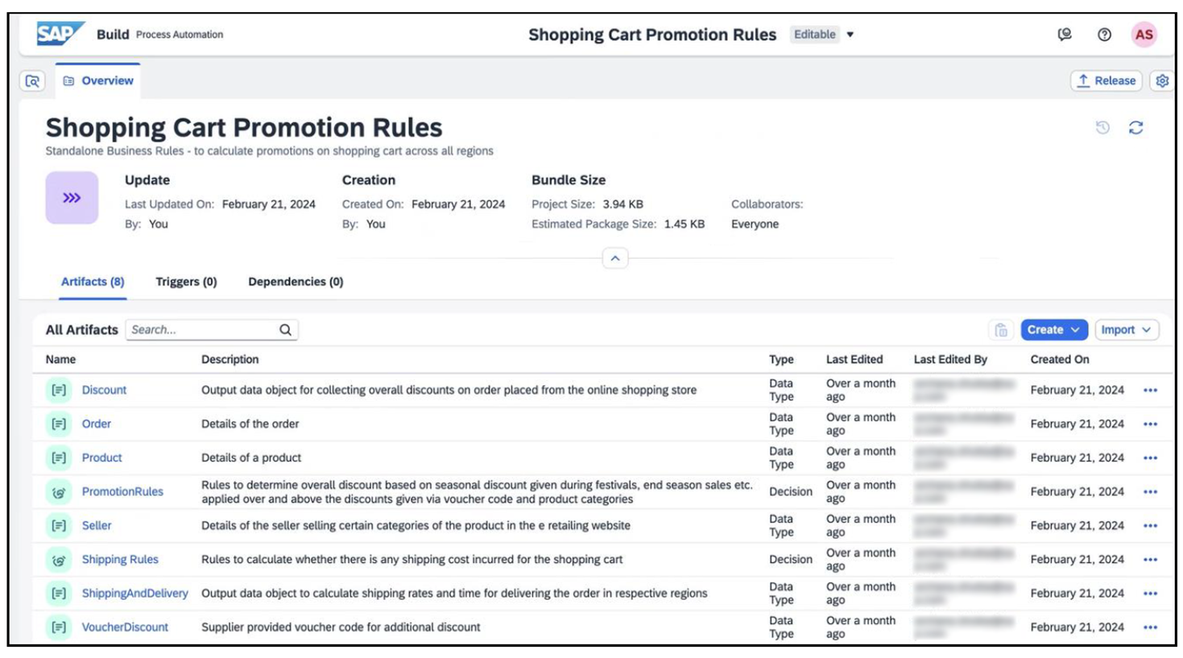The width and height of the screenshot is (1183, 658).
Task: Open more options for ShippingAndDelivery row
Action: (x=1150, y=593)
